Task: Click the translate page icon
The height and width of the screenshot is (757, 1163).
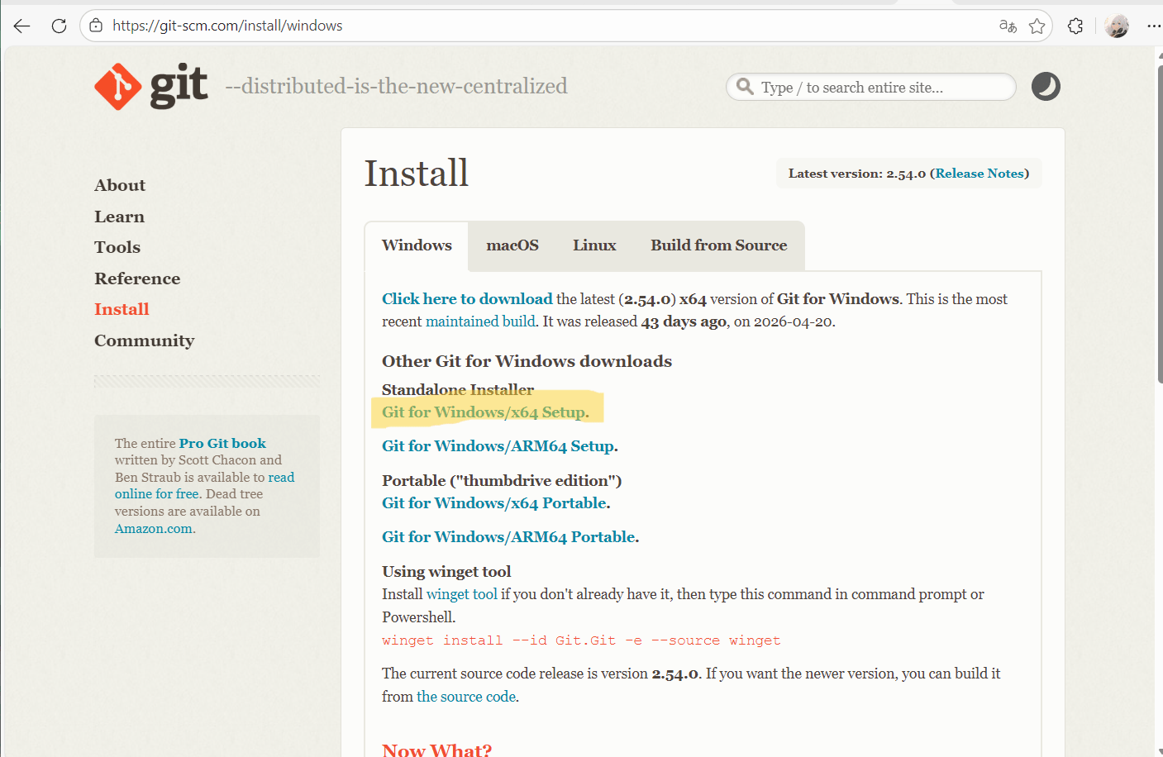Action: coord(1008,26)
